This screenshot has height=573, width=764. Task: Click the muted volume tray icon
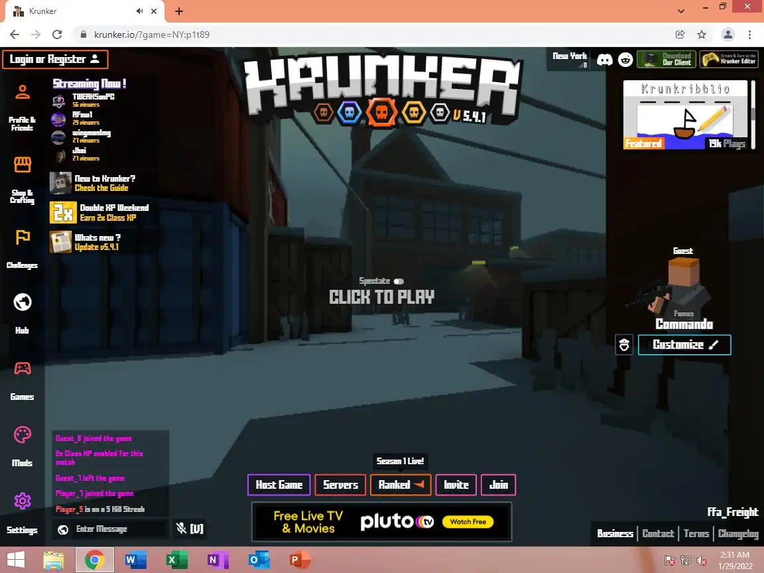pos(701,561)
